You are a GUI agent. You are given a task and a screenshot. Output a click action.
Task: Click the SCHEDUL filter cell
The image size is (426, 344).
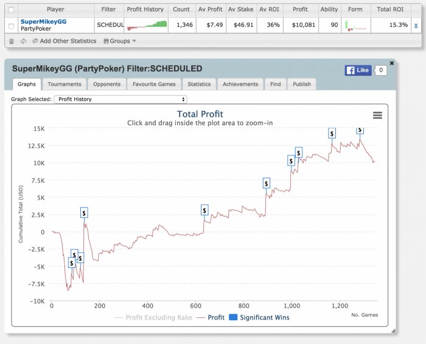[110, 25]
